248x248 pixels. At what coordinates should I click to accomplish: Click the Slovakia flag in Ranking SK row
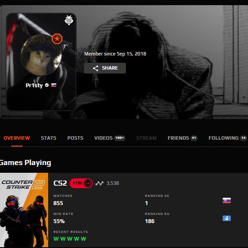click(227, 201)
